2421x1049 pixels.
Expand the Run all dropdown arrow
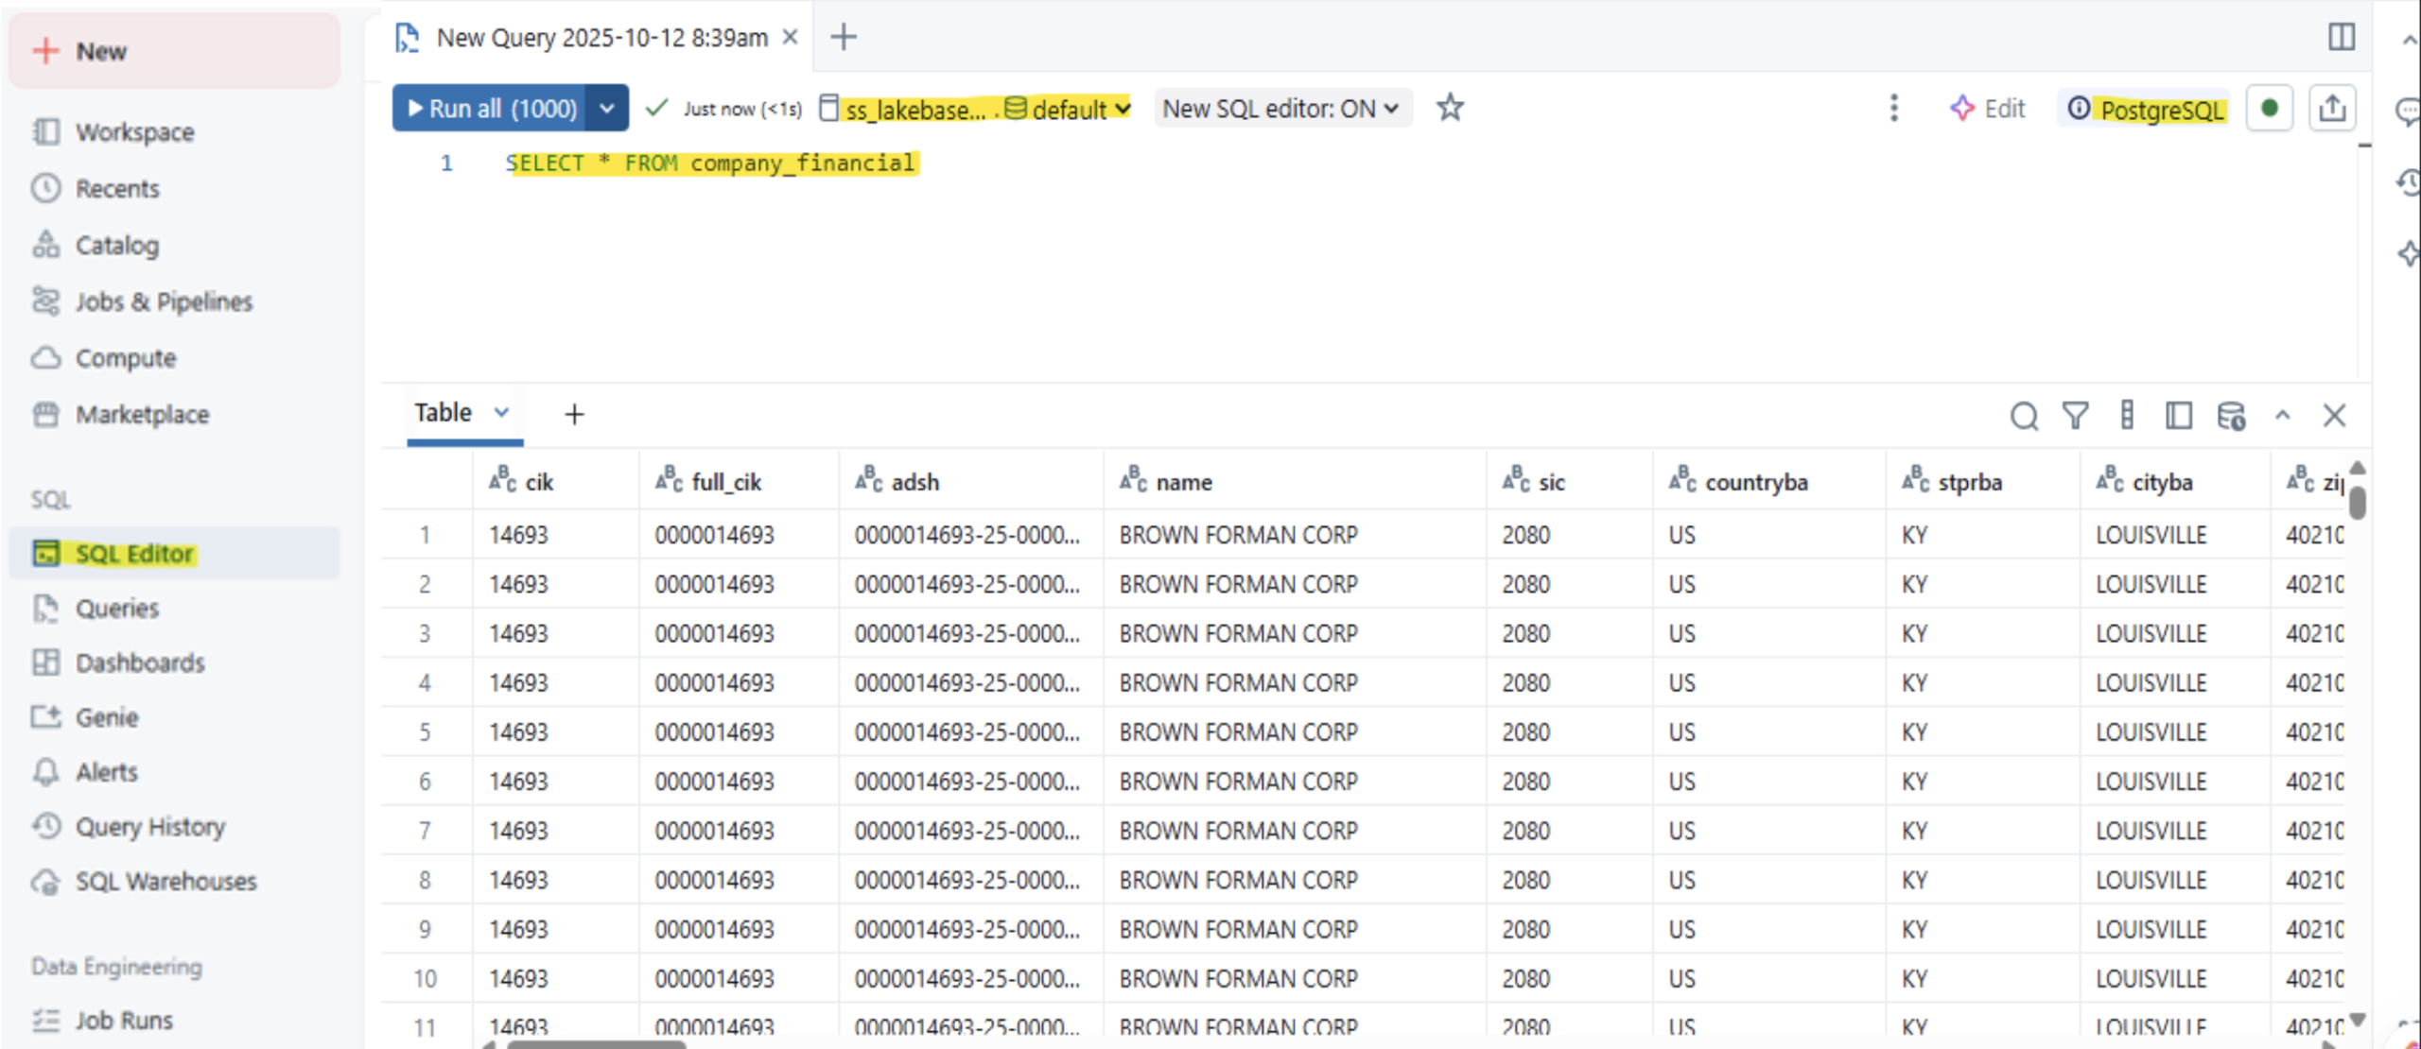click(607, 109)
